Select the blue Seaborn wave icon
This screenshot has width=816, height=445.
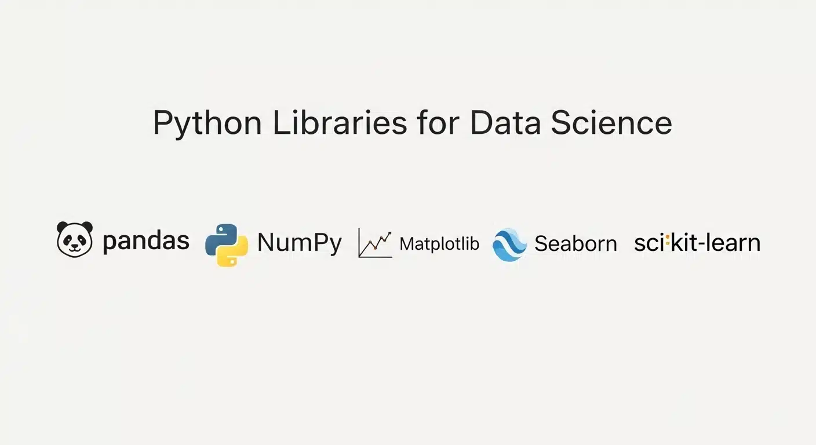[509, 244]
